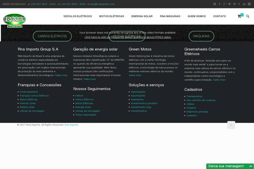Viewport: 254px width, 169px height.
Task: Open Energia Solar under Nossos Seguimentos
Action: pos(83,107)
